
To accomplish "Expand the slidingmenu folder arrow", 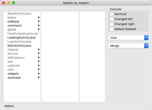I will coord(39,57).
